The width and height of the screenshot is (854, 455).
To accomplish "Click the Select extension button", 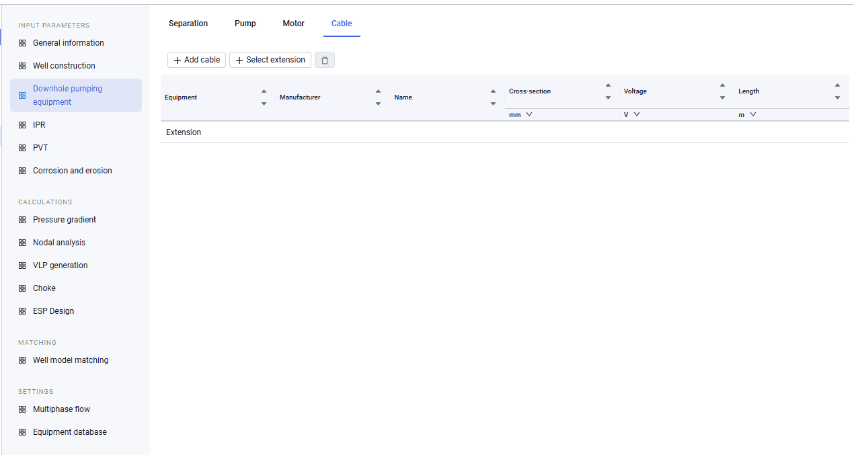I will pos(270,60).
